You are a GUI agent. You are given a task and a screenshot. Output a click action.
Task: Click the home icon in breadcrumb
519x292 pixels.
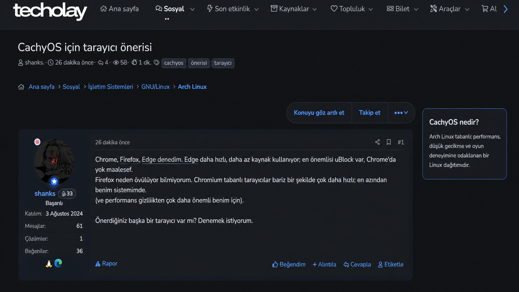coord(21,87)
